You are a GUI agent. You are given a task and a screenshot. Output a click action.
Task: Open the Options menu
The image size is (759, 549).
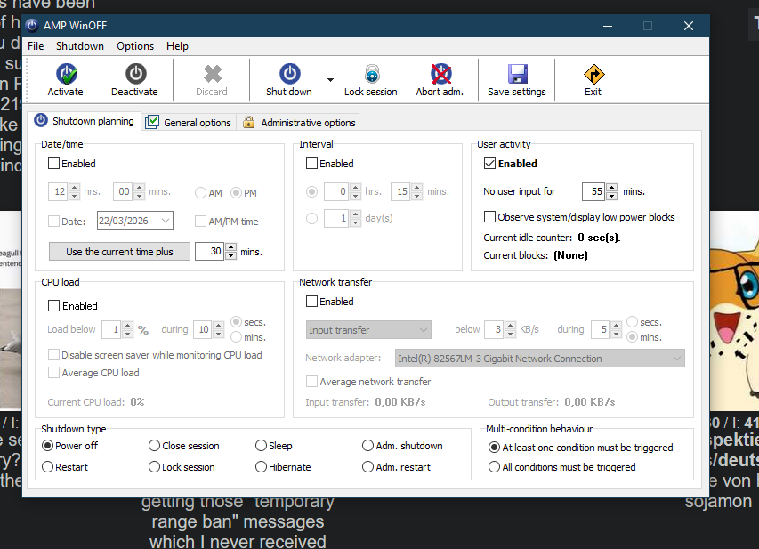pos(135,46)
